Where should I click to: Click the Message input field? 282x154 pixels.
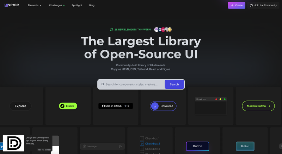tap(102, 146)
